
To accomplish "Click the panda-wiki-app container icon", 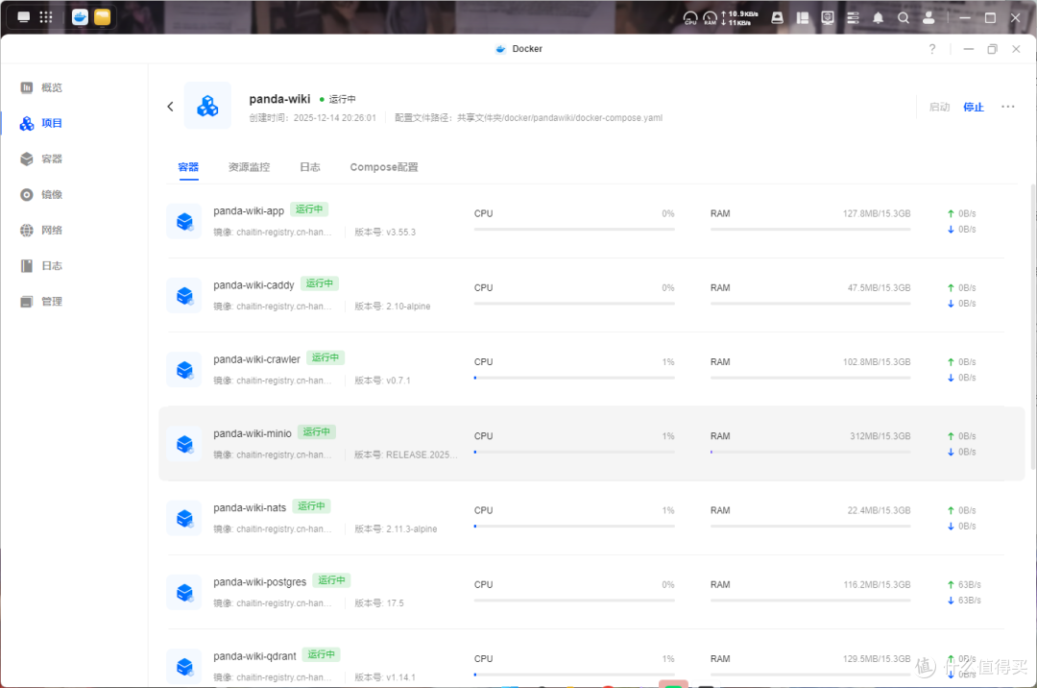I will [x=184, y=221].
